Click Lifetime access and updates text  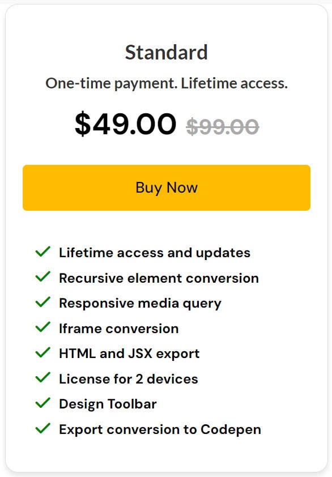pyautogui.click(x=155, y=253)
